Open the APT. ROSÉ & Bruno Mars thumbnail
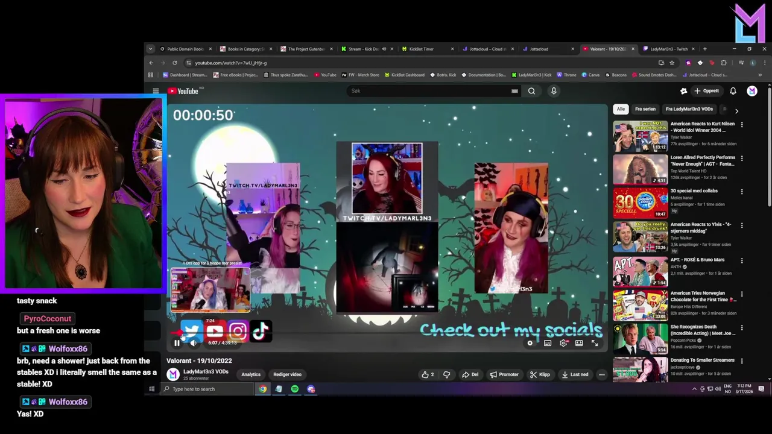 [x=640, y=272]
